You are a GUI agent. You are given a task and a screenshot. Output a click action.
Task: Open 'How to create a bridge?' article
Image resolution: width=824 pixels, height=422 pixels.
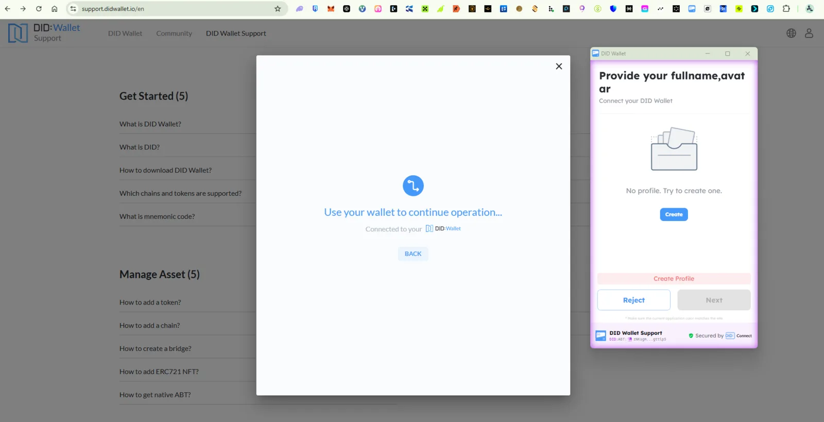(156, 349)
